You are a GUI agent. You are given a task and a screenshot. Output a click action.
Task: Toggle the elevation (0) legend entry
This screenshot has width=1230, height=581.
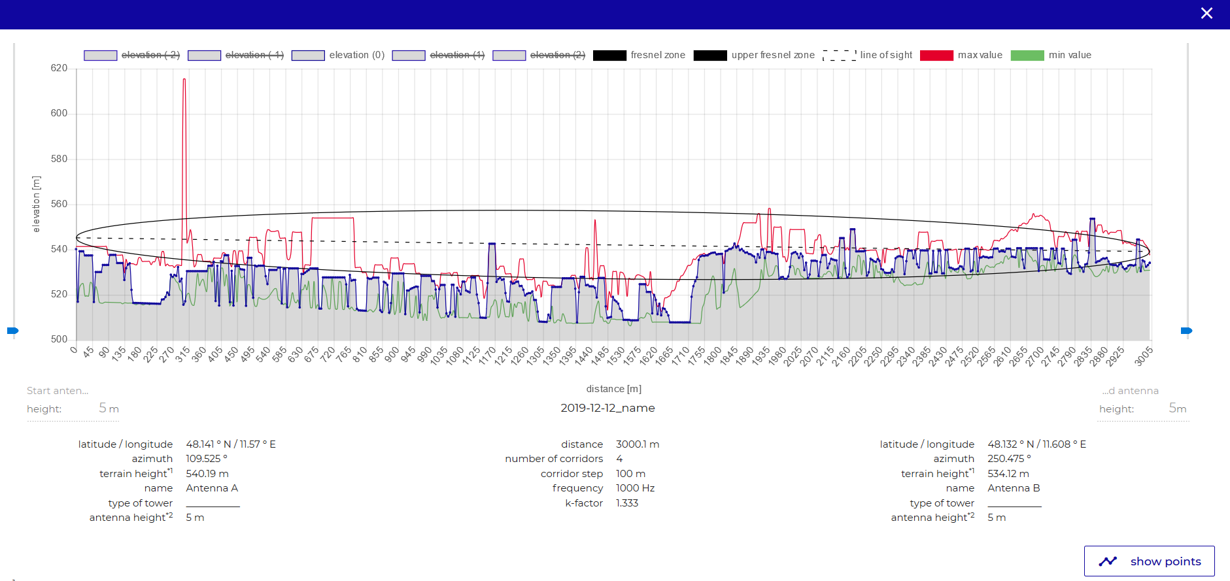click(x=338, y=55)
